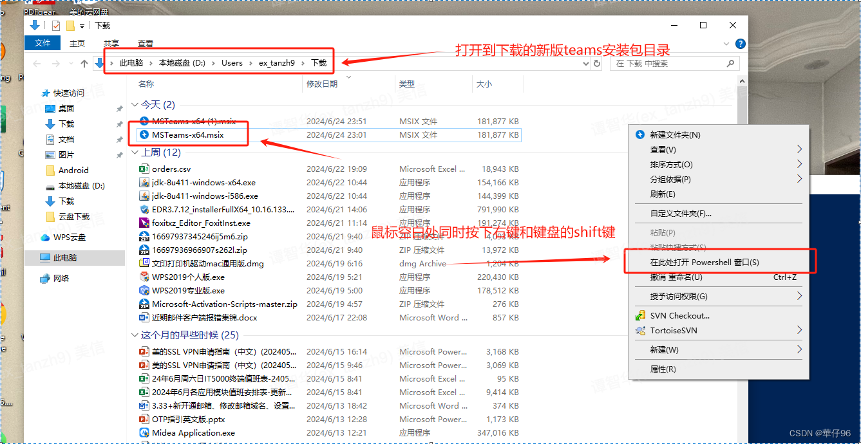
Task: Open the 文件 ribbon tab
Action: 43,43
